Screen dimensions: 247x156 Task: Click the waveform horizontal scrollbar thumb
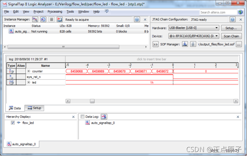coord(92,101)
